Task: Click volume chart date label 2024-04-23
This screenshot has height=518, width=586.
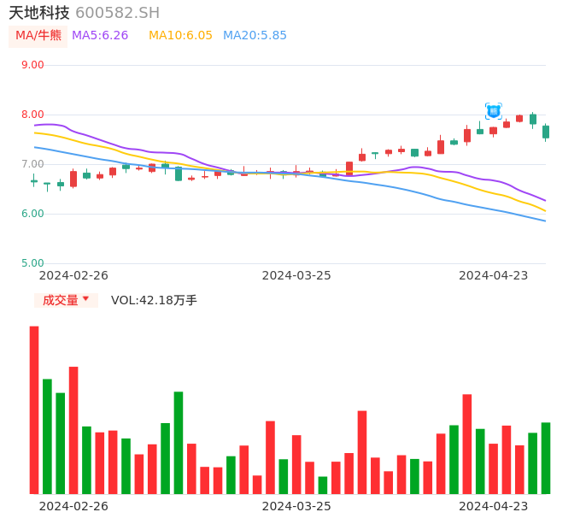Action: point(494,506)
